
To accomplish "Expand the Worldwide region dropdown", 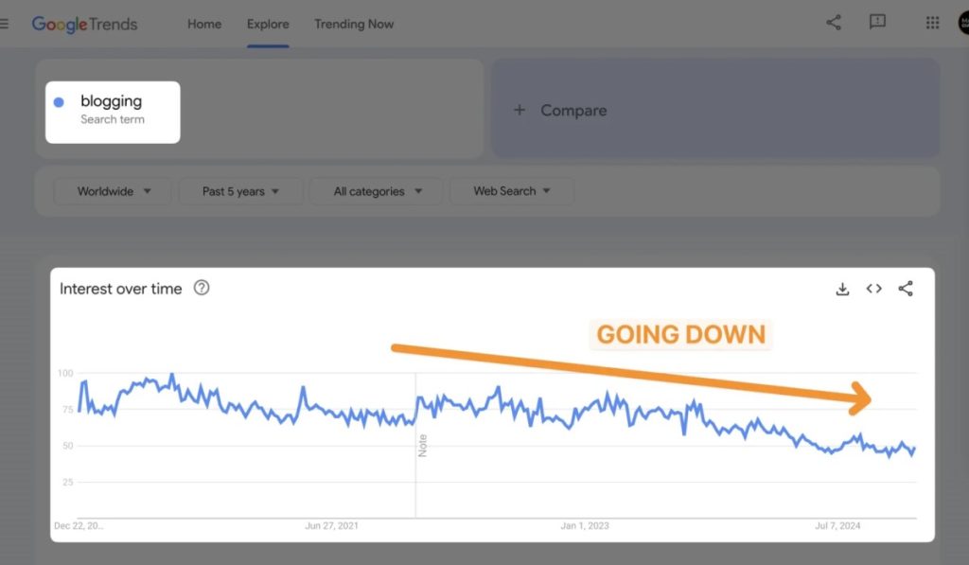I will (x=114, y=191).
